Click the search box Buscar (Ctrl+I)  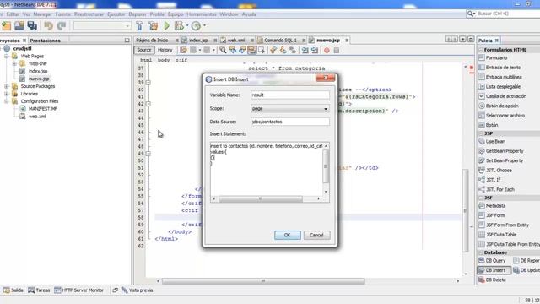click(x=506, y=14)
